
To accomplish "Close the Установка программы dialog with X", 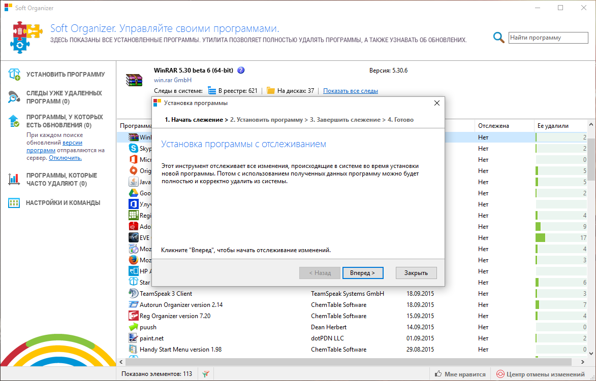I will pyautogui.click(x=437, y=103).
